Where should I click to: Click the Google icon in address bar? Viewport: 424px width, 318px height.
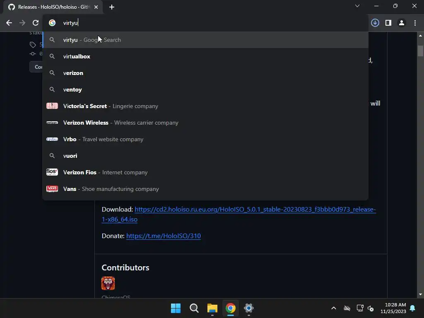click(52, 23)
